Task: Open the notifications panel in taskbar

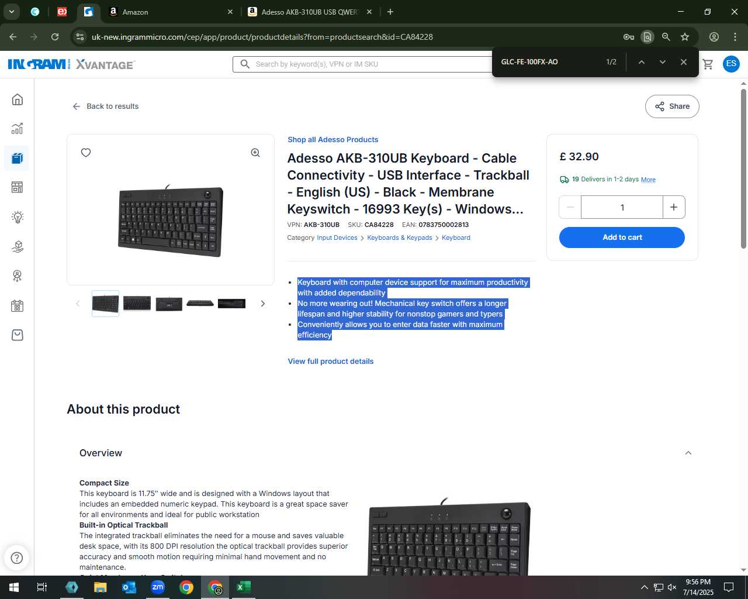Action: coord(729,587)
